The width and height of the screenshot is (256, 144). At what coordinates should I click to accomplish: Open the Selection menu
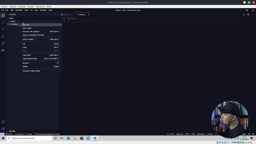tap(19, 10)
